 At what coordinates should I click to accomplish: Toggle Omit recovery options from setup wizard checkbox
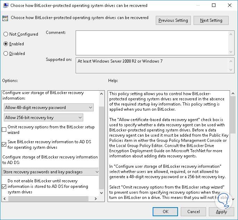pos(4,129)
